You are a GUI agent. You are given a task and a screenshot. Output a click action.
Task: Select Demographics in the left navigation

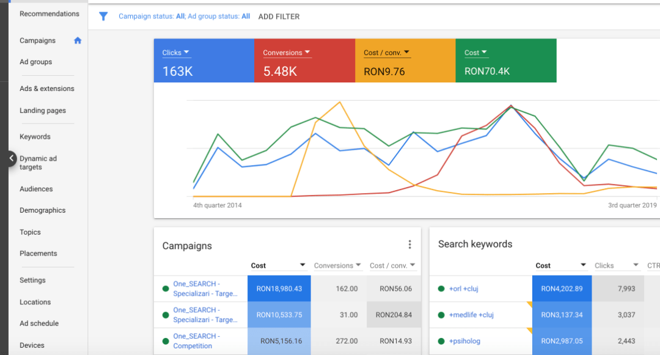[42, 210]
